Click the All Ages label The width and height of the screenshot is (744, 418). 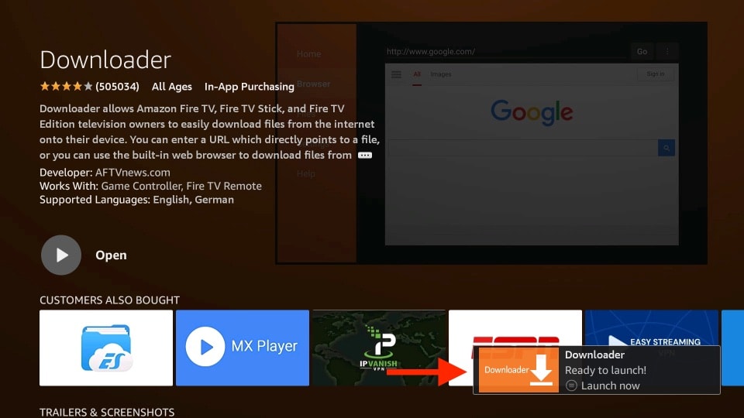[172, 87]
